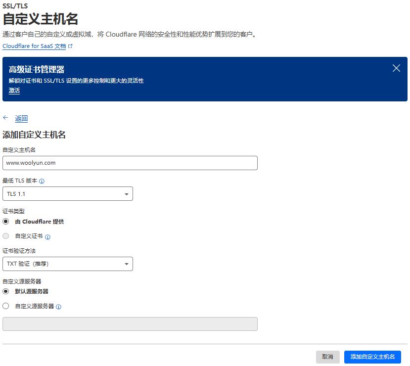Click the 取消 button

(327, 357)
